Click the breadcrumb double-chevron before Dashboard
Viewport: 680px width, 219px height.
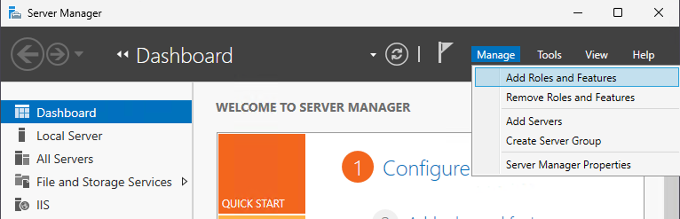coord(123,55)
